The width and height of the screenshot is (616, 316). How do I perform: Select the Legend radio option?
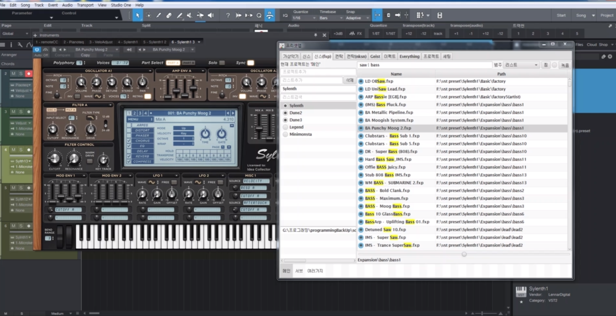[x=286, y=127]
